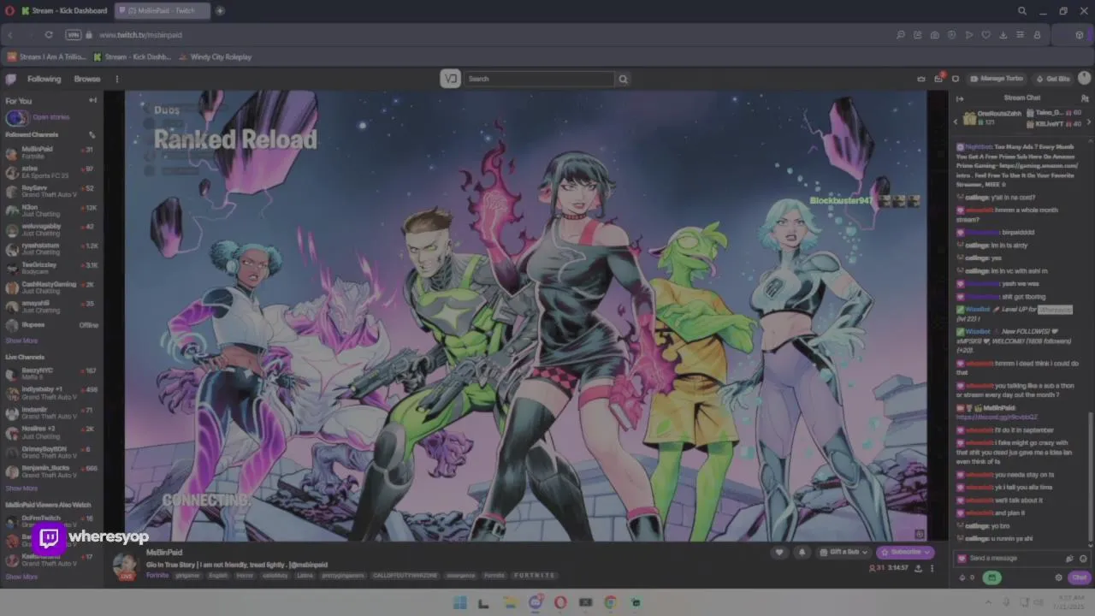
Task: Open the Opera icon in taskbar
Action: (x=560, y=603)
